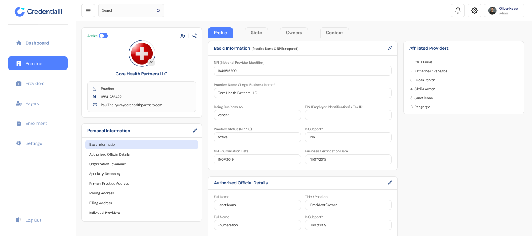Open Oliver Kobe admin profile menu

(504, 10)
